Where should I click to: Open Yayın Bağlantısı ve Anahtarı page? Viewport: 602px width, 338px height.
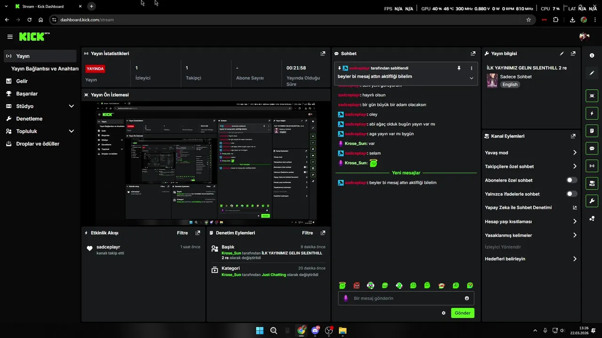point(45,69)
